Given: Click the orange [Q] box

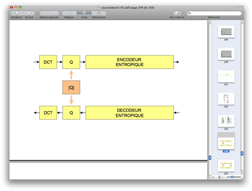Looking at the screenshot, I should tap(71, 87).
